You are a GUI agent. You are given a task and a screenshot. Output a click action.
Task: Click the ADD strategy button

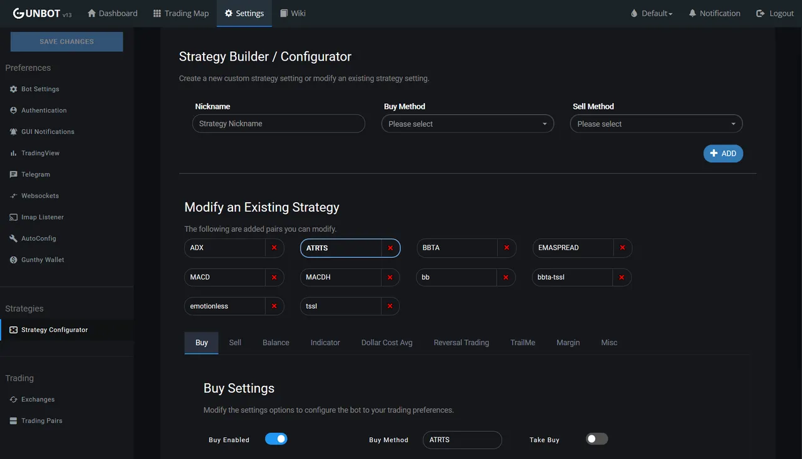click(x=723, y=153)
